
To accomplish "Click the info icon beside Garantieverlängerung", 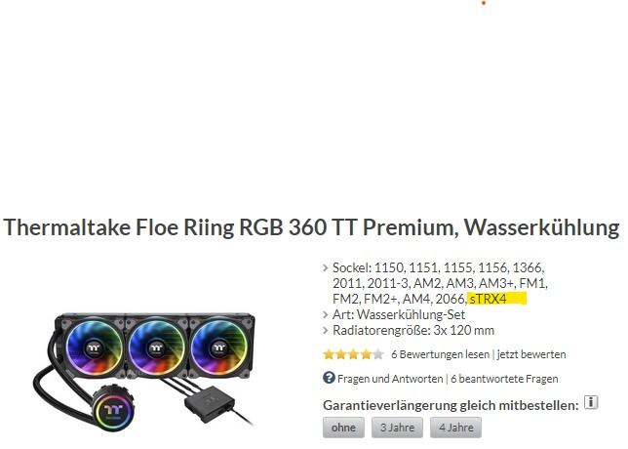I will (591, 402).
